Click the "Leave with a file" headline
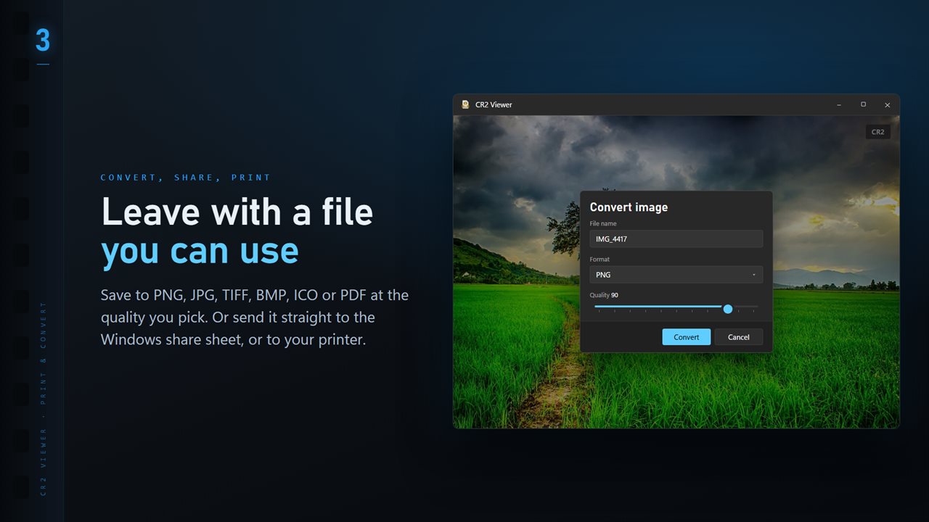This screenshot has width=929, height=522. (237, 212)
